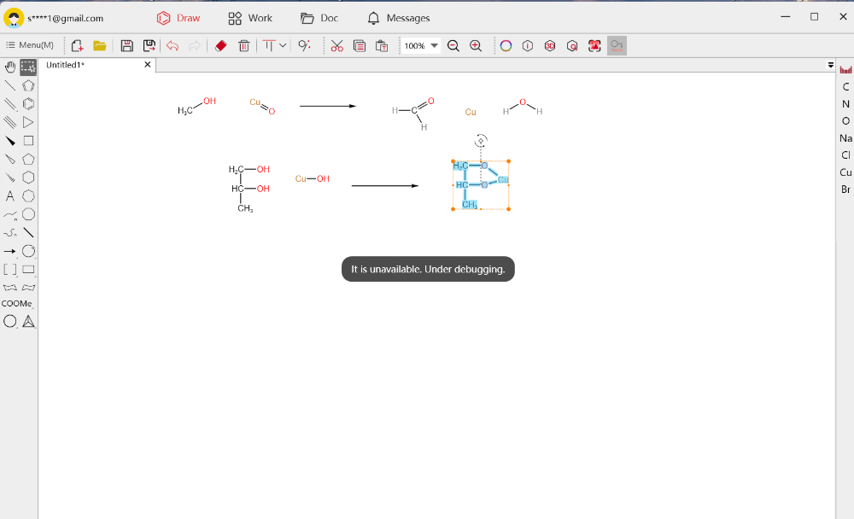Click the scissors cut icon
Screen dimensions: 854x519
(x=336, y=46)
